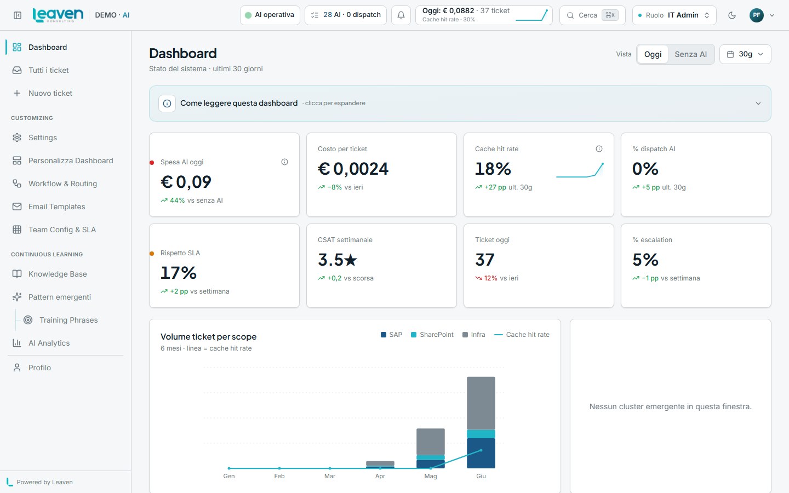Open Email Templates page
This screenshot has width=789, height=493.
pos(65,207)
